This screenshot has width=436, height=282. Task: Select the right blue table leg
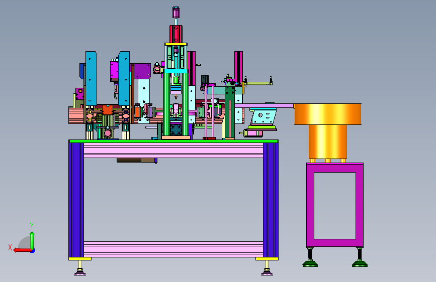point(271,200)
